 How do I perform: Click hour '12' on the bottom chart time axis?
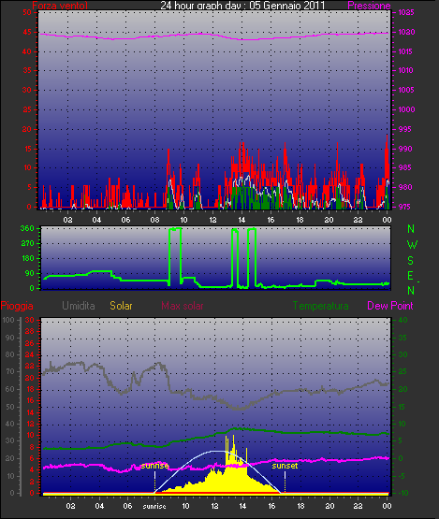point(214,506)
